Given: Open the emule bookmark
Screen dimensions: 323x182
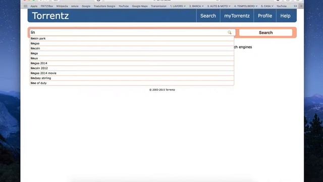Looking at the screenshot, I should coord(75,6).
